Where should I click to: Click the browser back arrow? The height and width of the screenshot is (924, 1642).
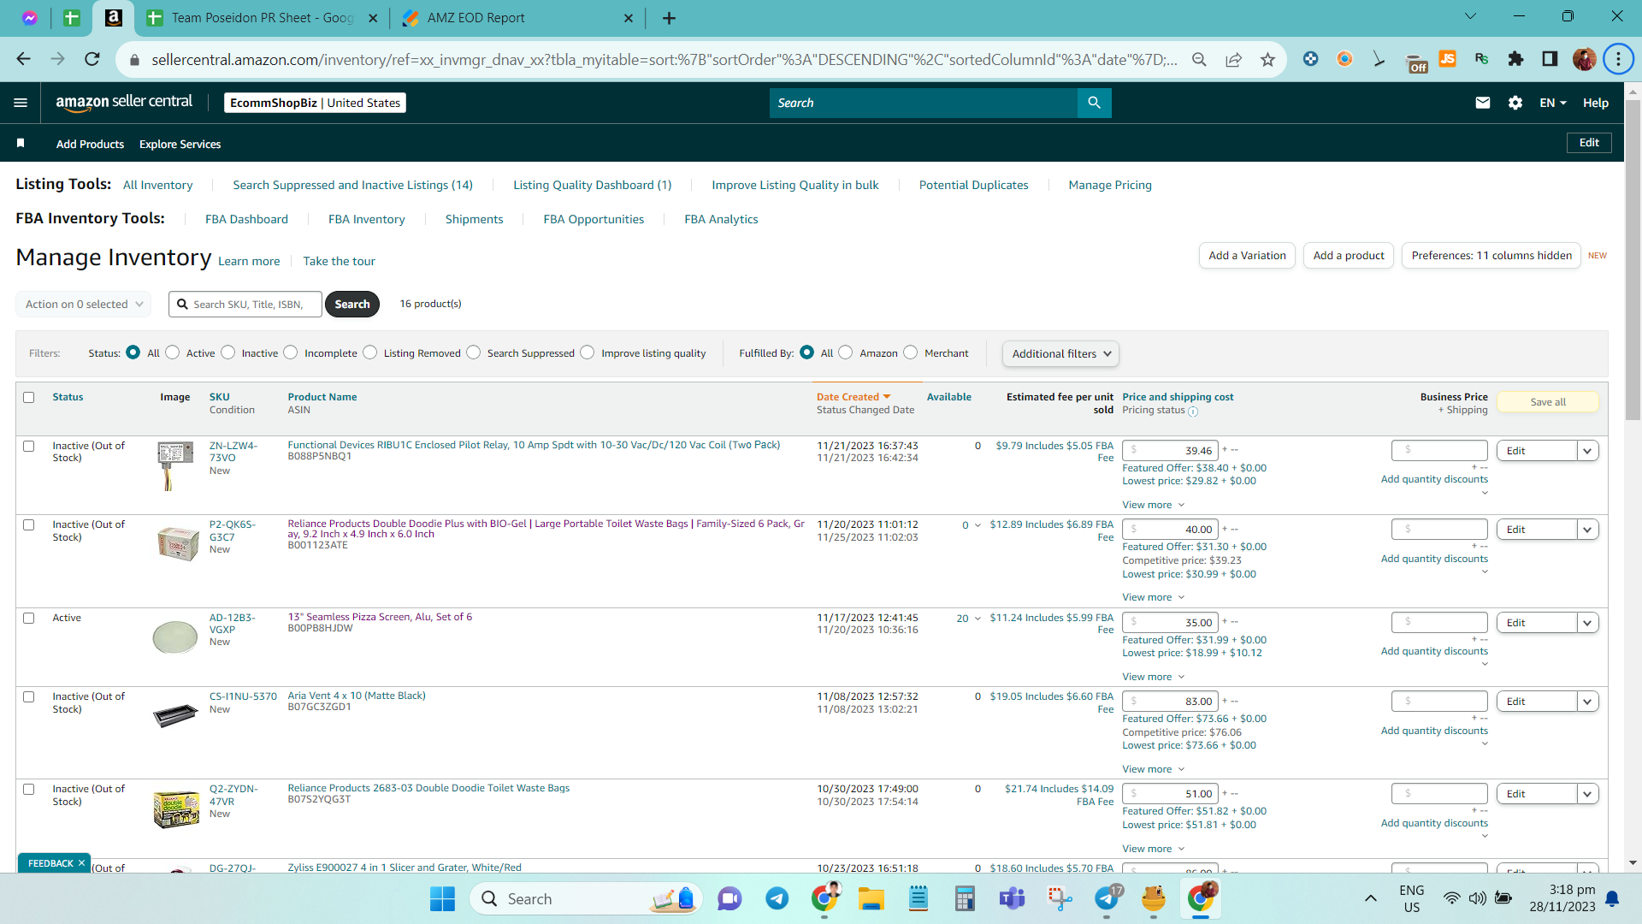23,59
